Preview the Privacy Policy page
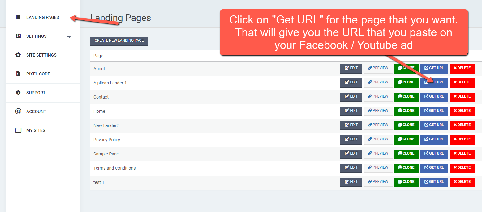Viewport: 482px width, 212px height. pyautogui.click(x=378, y=139)
